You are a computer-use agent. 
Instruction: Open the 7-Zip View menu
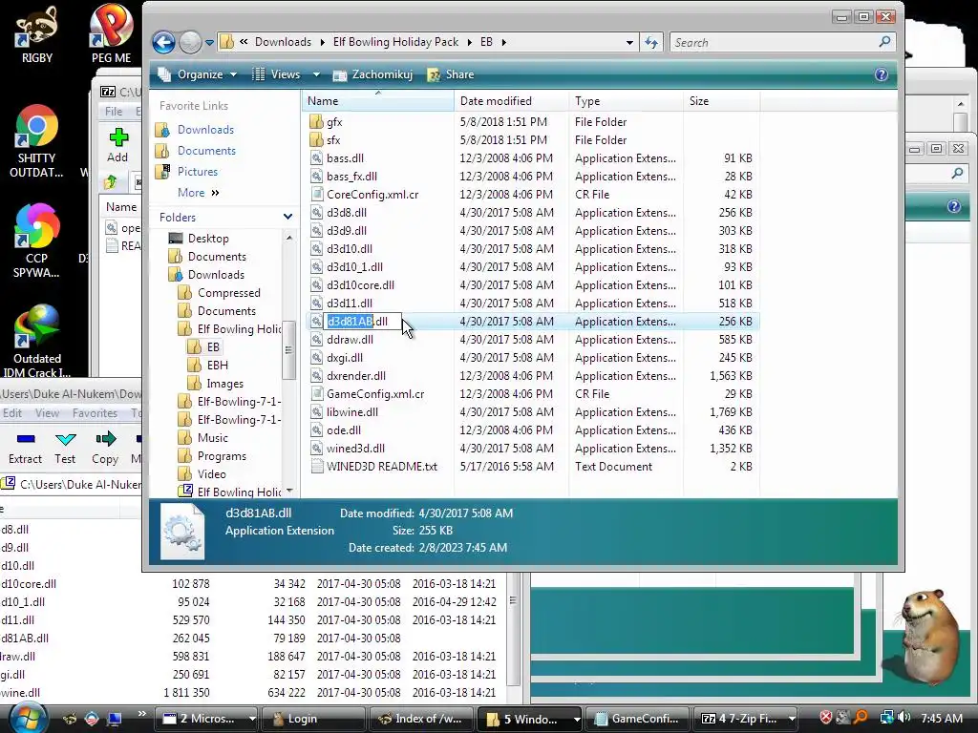(x=47, y=412)
